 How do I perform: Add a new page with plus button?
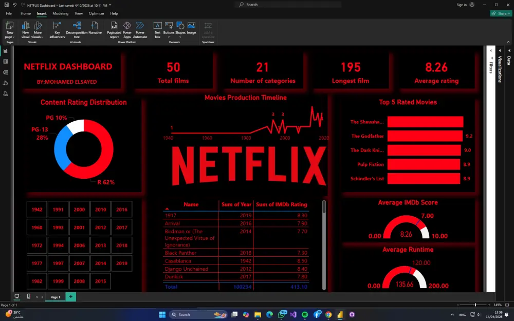[x=70, y=297]
